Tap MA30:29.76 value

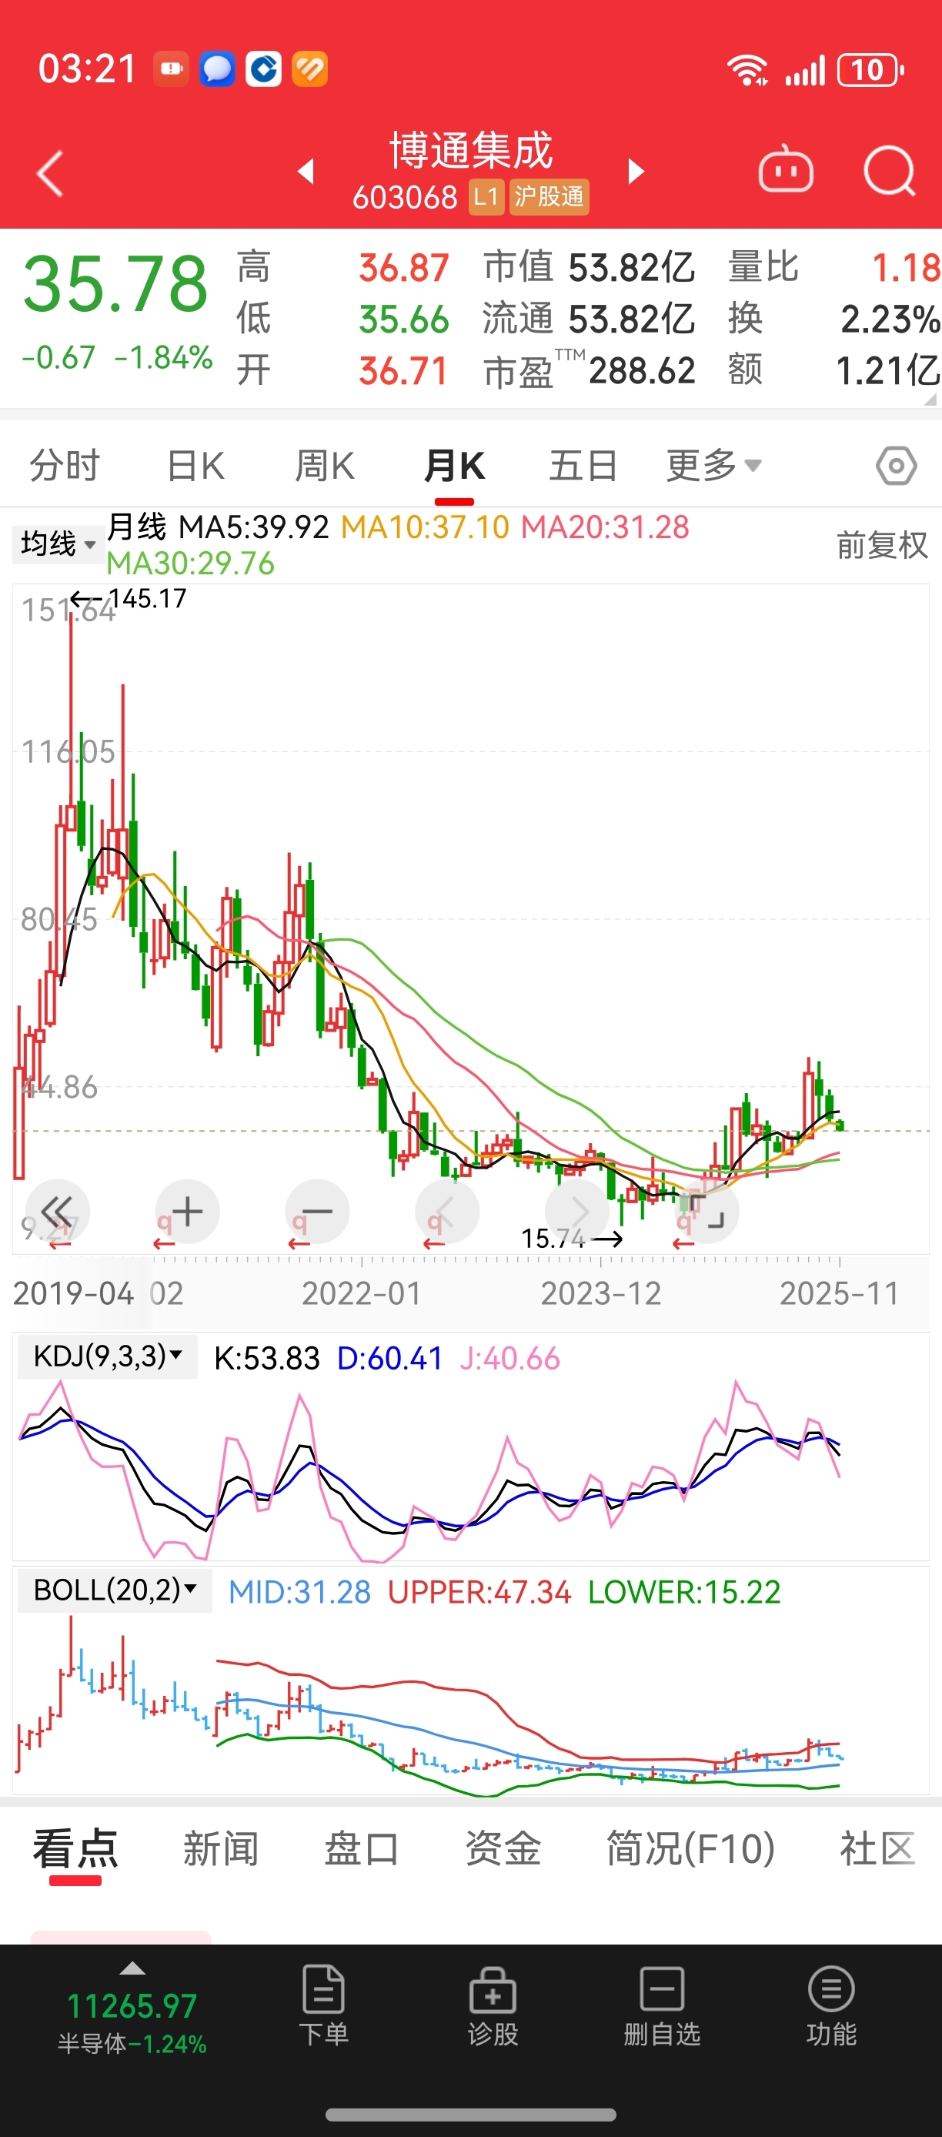pos(190,564)
